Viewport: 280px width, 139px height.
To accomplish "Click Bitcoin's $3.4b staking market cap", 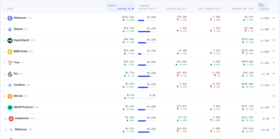I will 130,95.
